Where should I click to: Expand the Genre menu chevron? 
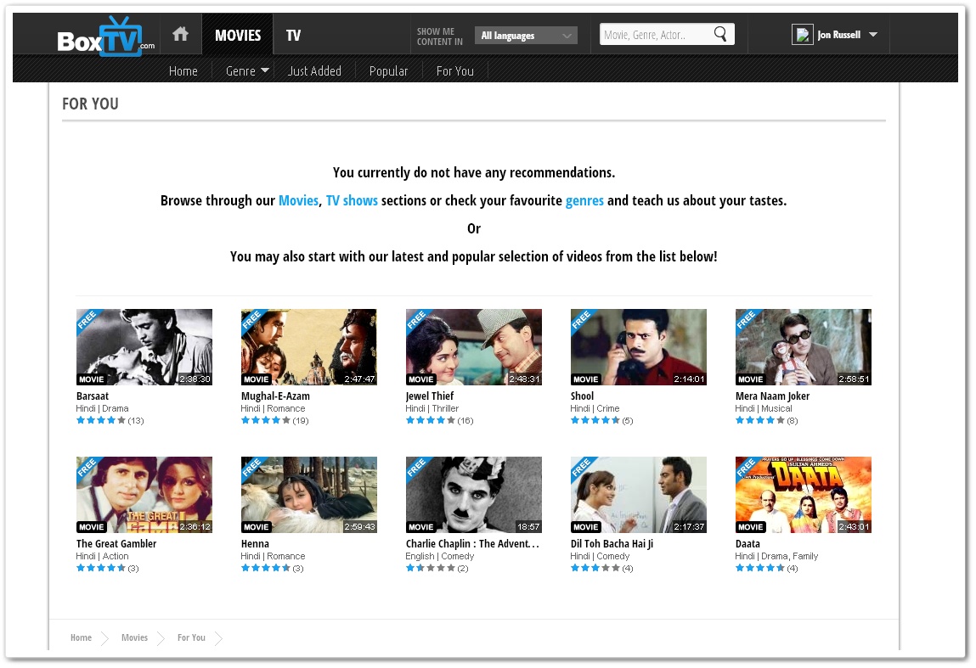263,70
